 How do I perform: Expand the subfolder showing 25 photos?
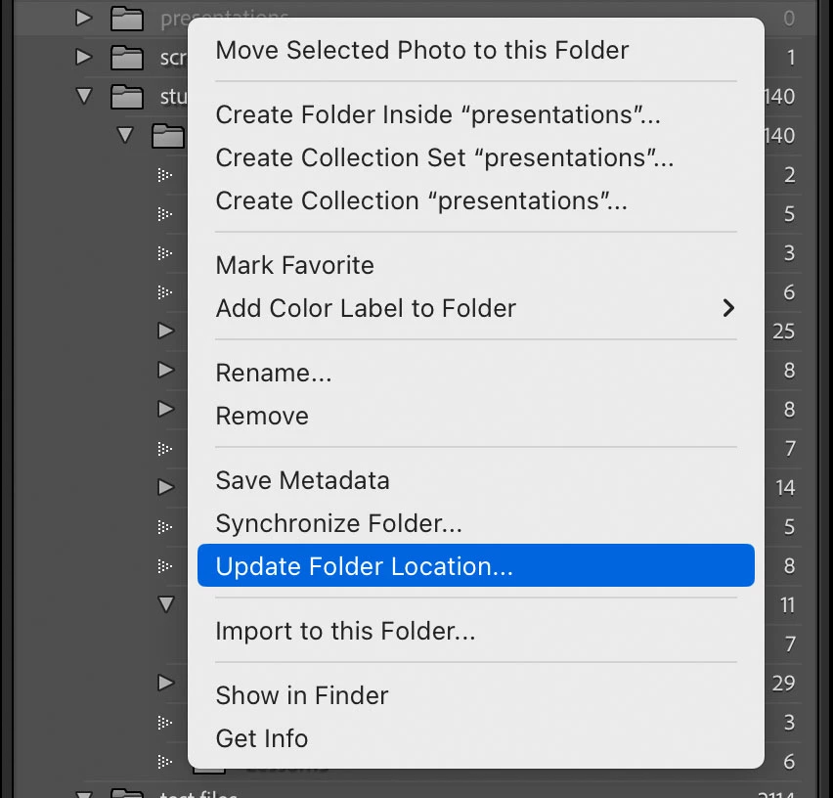pyautogui.click(x=165, y=332)
